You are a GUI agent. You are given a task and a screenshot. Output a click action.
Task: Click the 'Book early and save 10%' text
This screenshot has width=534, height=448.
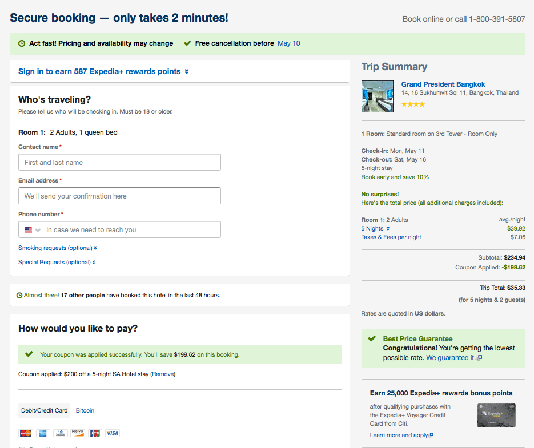click(395, 177)
